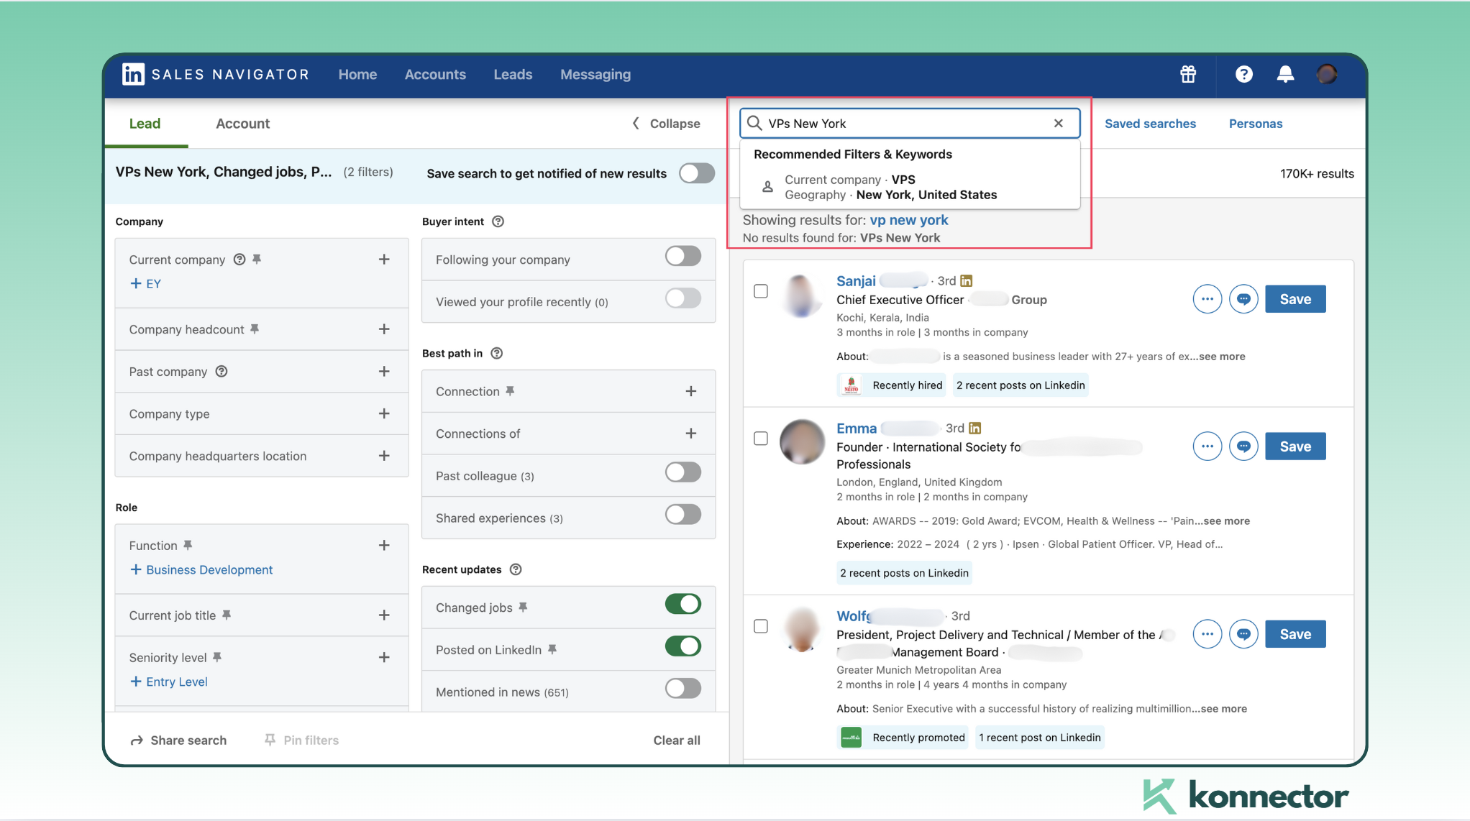Save the lead Emma
This screenshot has width=1470, height=821.
pyautogui.click(x=1295, y=446)
